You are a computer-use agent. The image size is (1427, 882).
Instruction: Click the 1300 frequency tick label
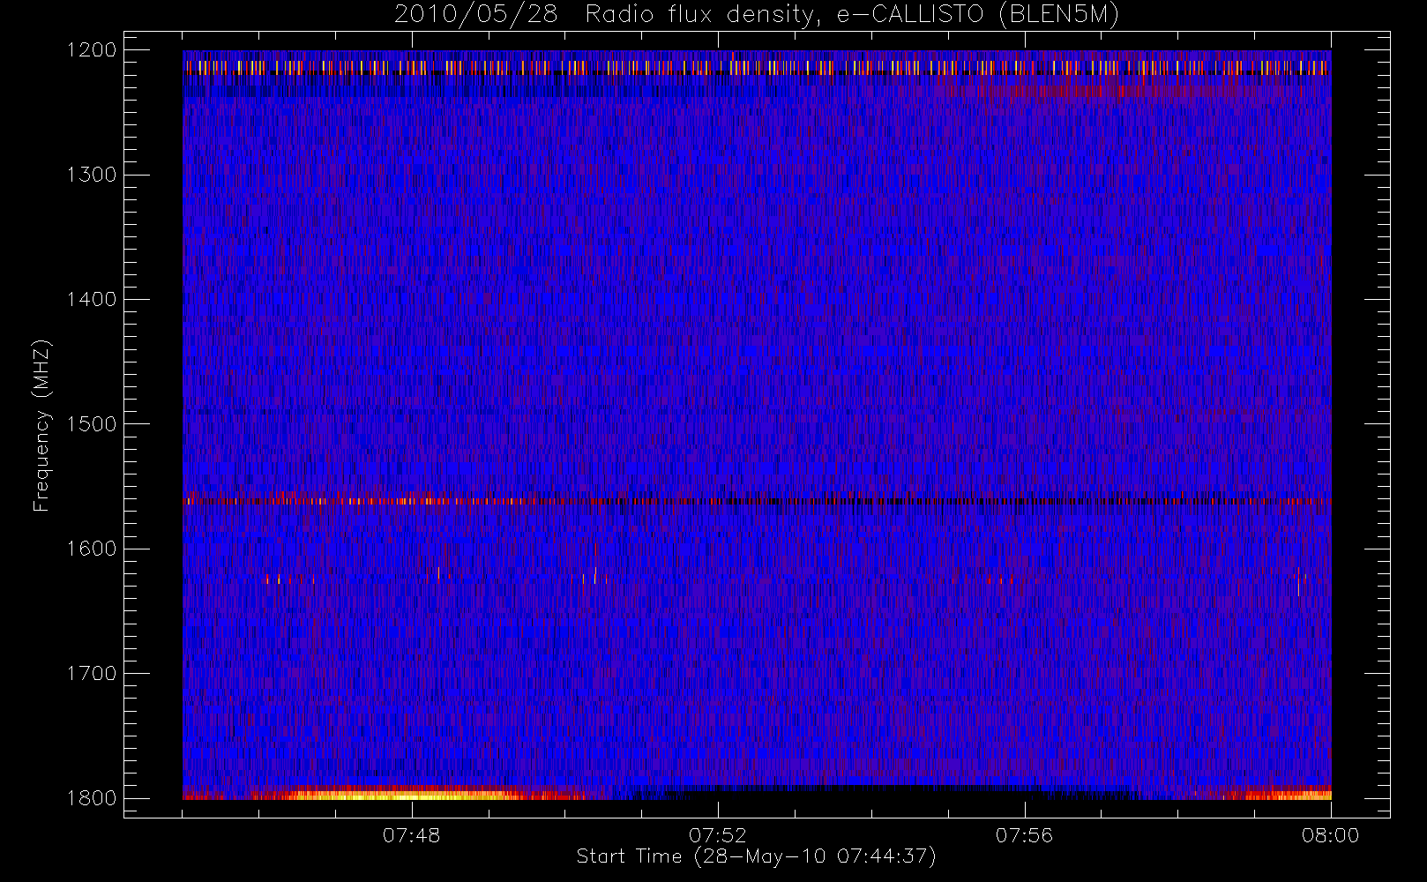92,175
